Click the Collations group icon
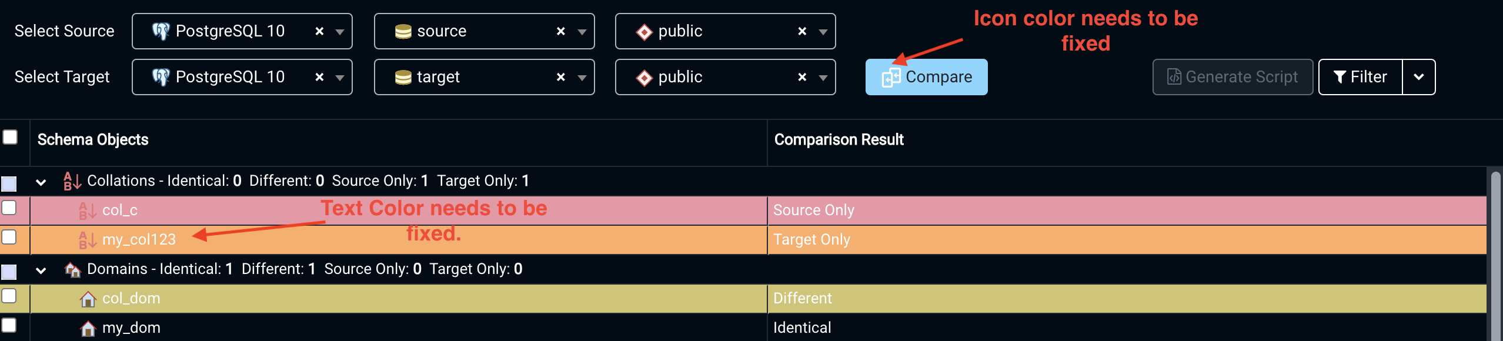 click(x=72, y=181)
